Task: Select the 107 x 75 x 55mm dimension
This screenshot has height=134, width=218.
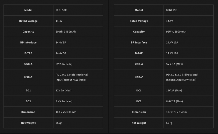Action: point(176,112)
